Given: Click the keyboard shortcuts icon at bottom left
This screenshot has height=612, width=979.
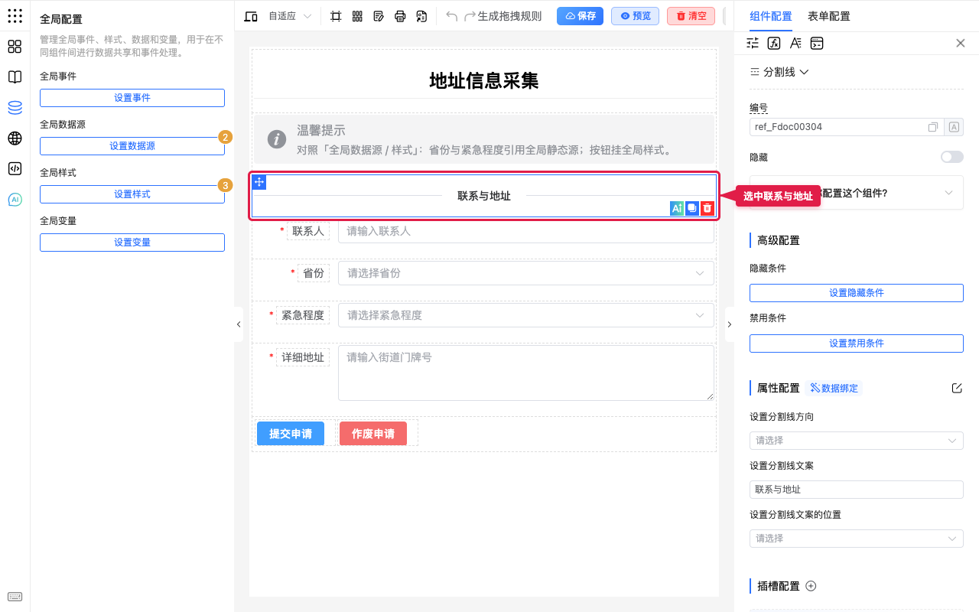Looking at the screenshot, I should 15,597.
